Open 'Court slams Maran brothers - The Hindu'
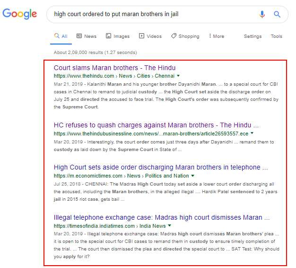The image size is (296, 268). click(x=114, y=68)
